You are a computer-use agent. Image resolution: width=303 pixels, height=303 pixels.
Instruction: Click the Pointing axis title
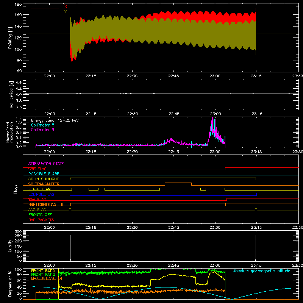(x=10, y=37)
